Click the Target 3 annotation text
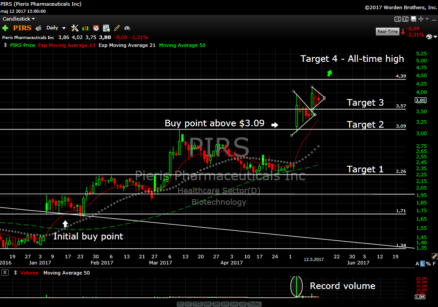The image size is (438, 307). 365,103
